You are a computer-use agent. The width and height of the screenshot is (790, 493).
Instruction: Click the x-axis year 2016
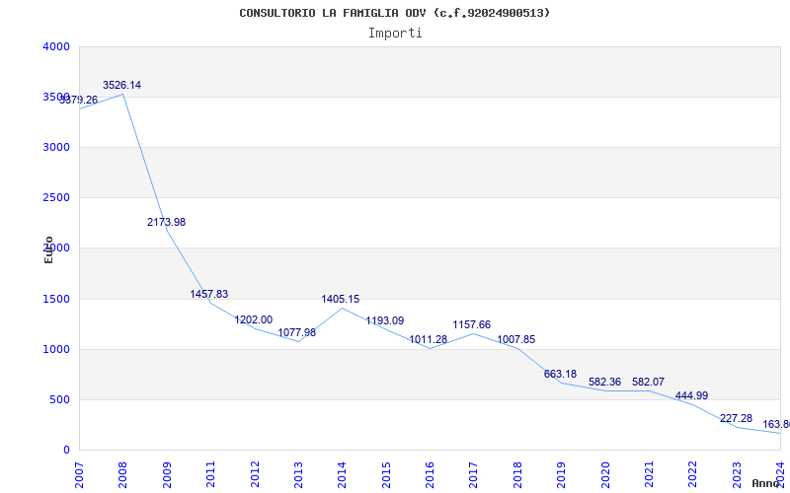[x=430, y=475]
